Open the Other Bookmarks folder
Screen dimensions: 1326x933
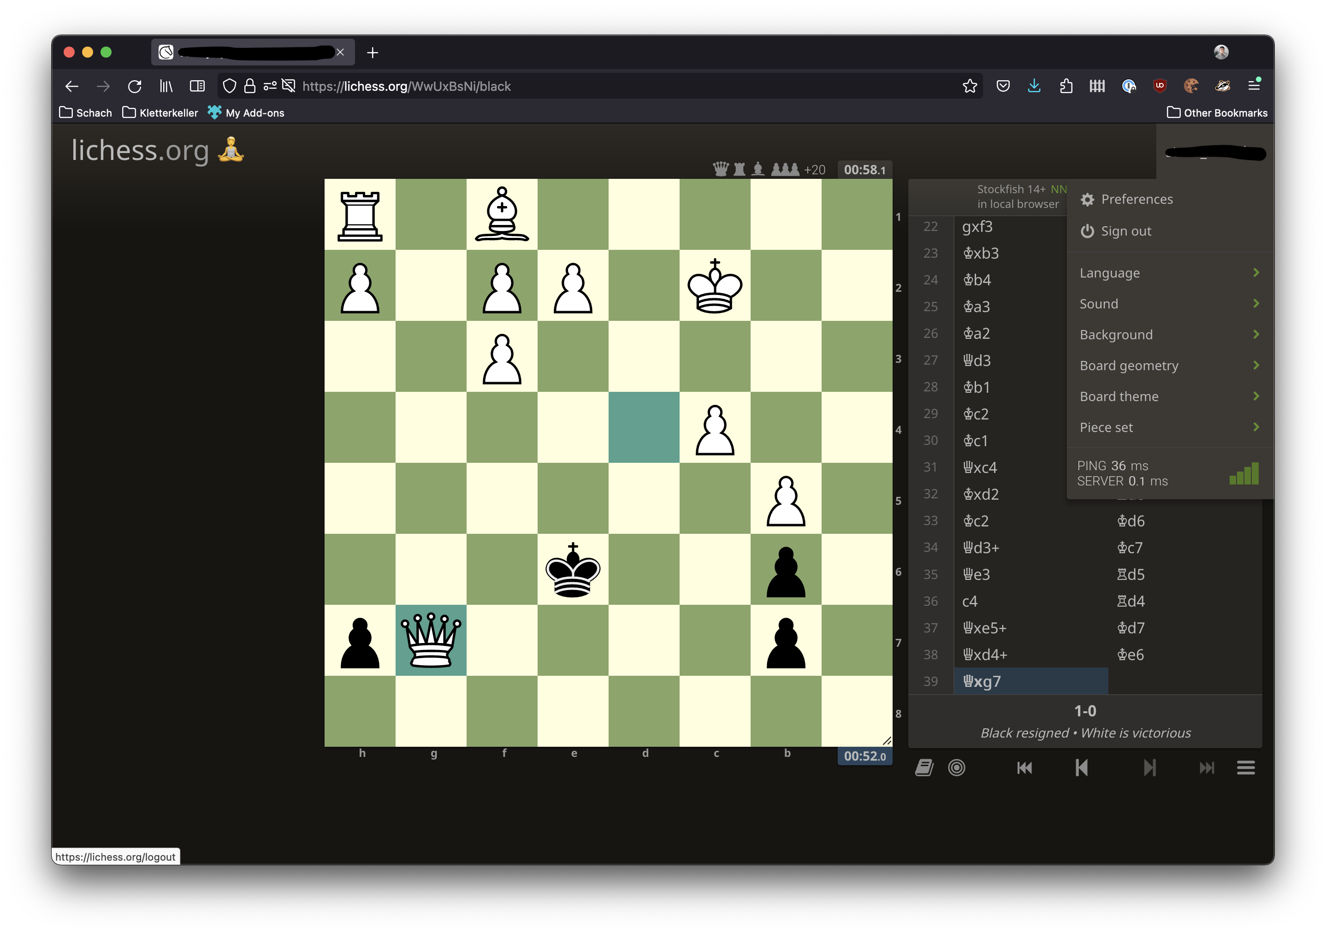coord(1217,112)
